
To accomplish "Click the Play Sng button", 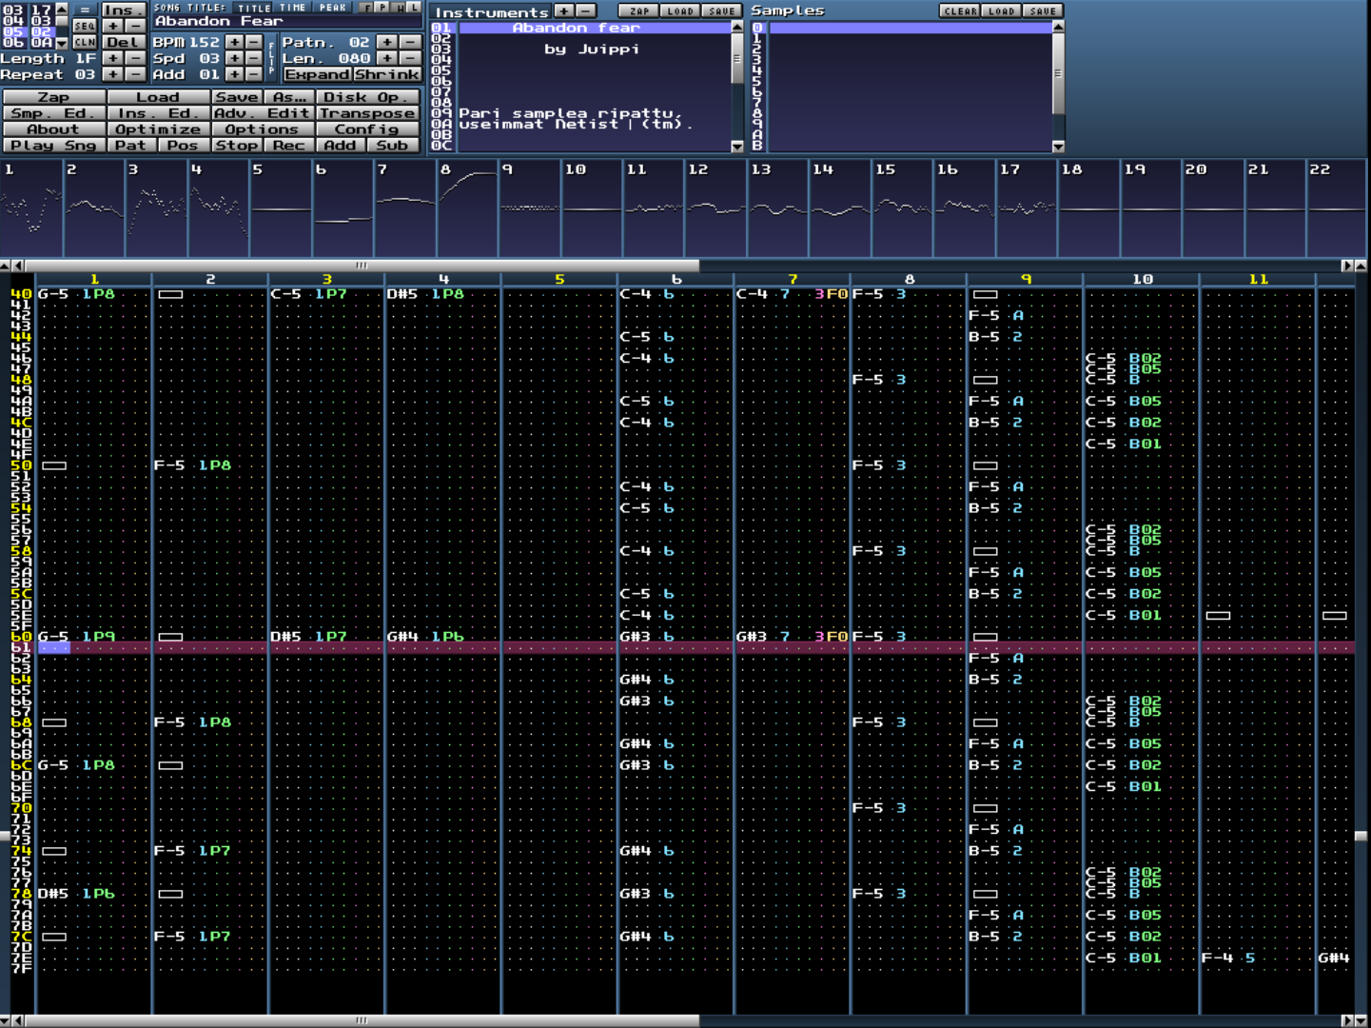I will click(53, 146).
